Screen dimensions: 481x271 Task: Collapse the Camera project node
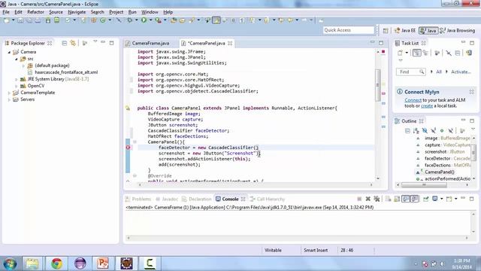9,52
